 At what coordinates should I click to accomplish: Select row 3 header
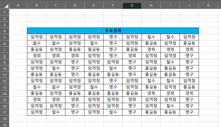5,25
